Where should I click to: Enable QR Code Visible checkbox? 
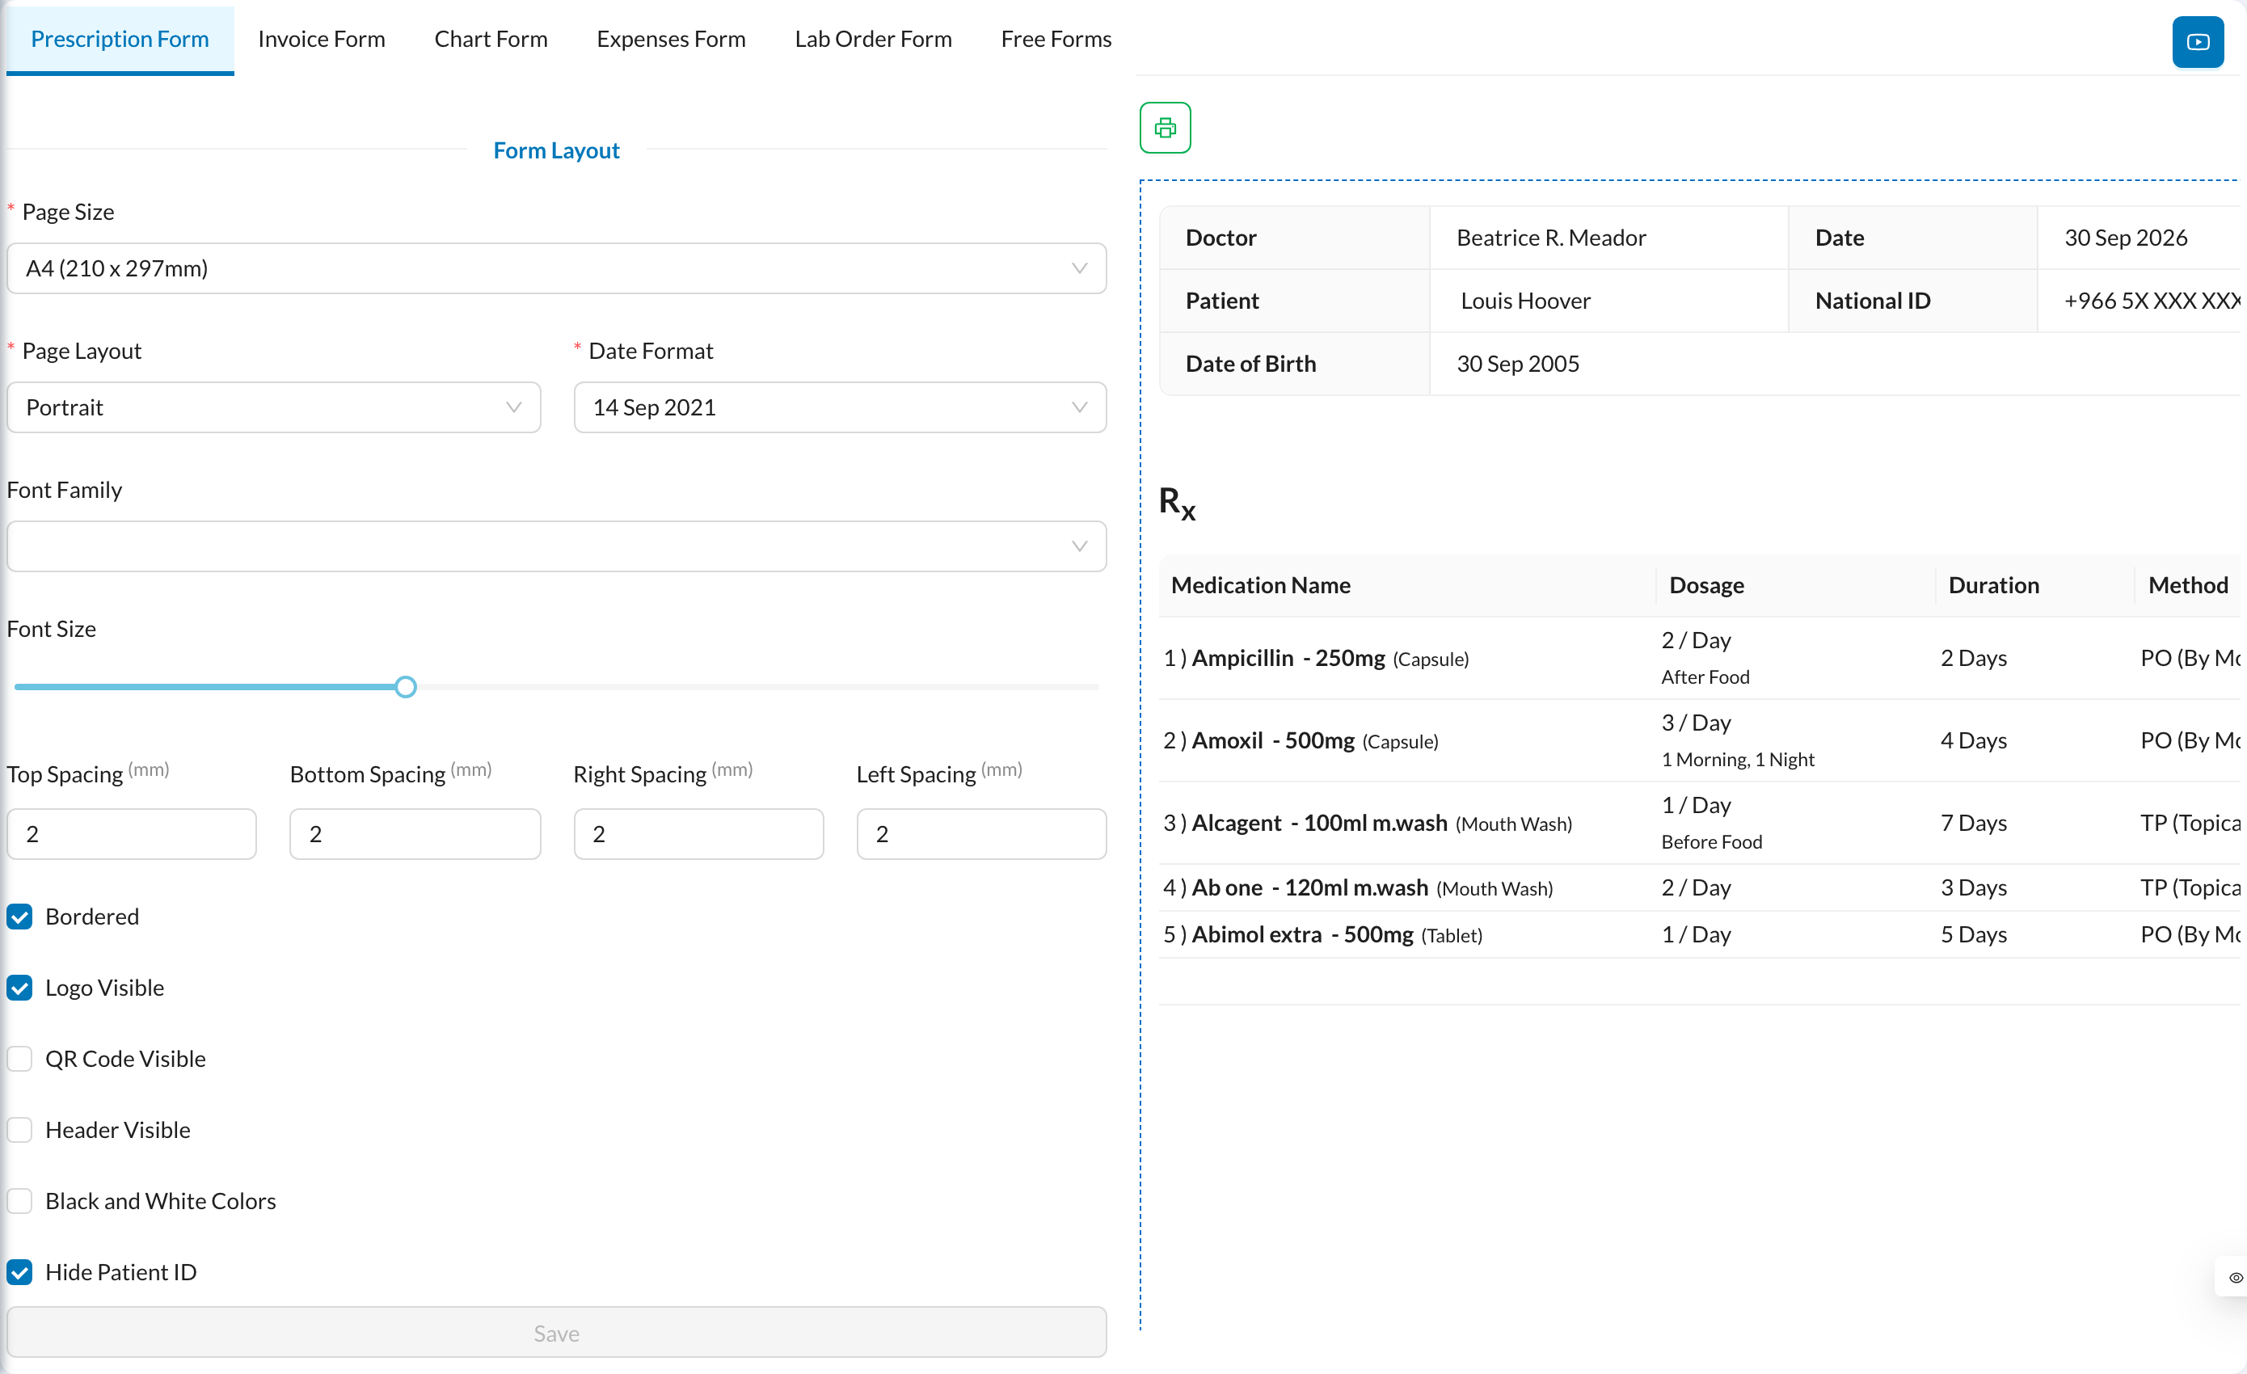[x=20, y=1059]
